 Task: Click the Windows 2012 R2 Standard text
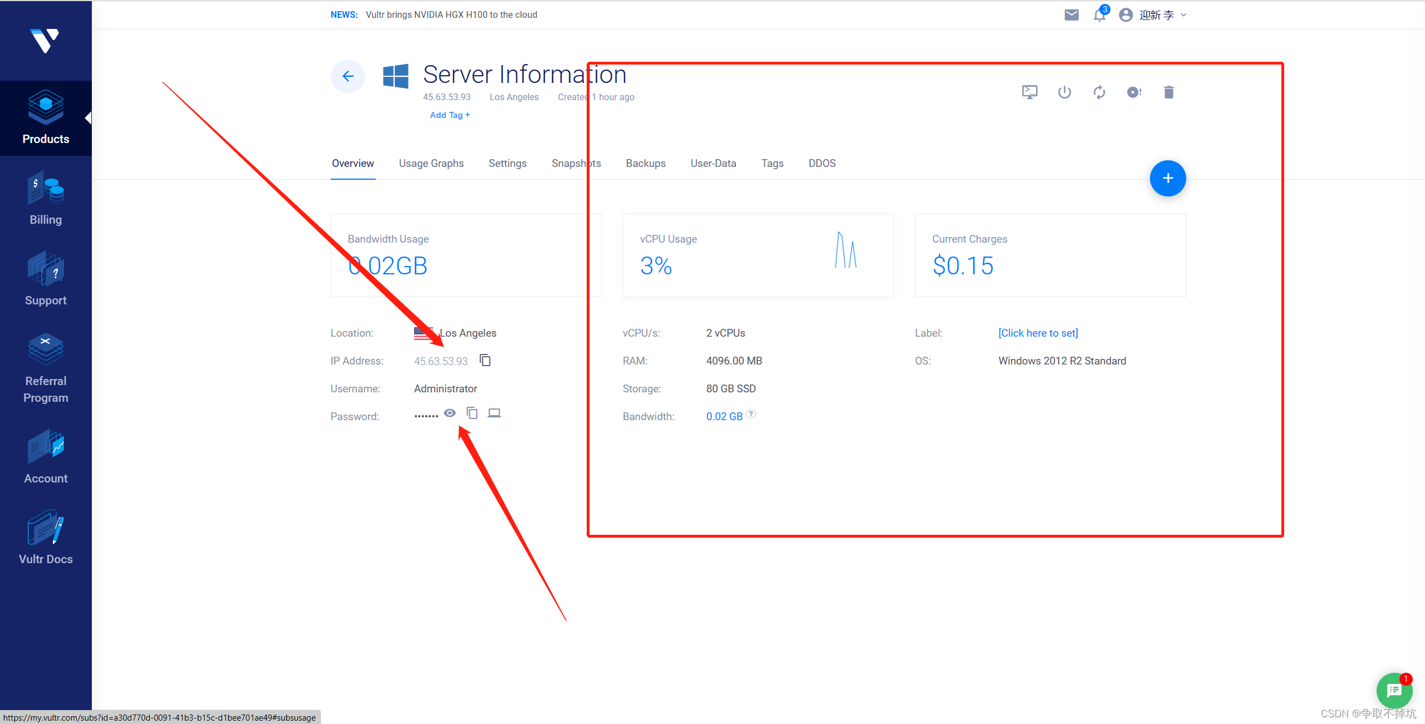click(x=1062, y=361)
